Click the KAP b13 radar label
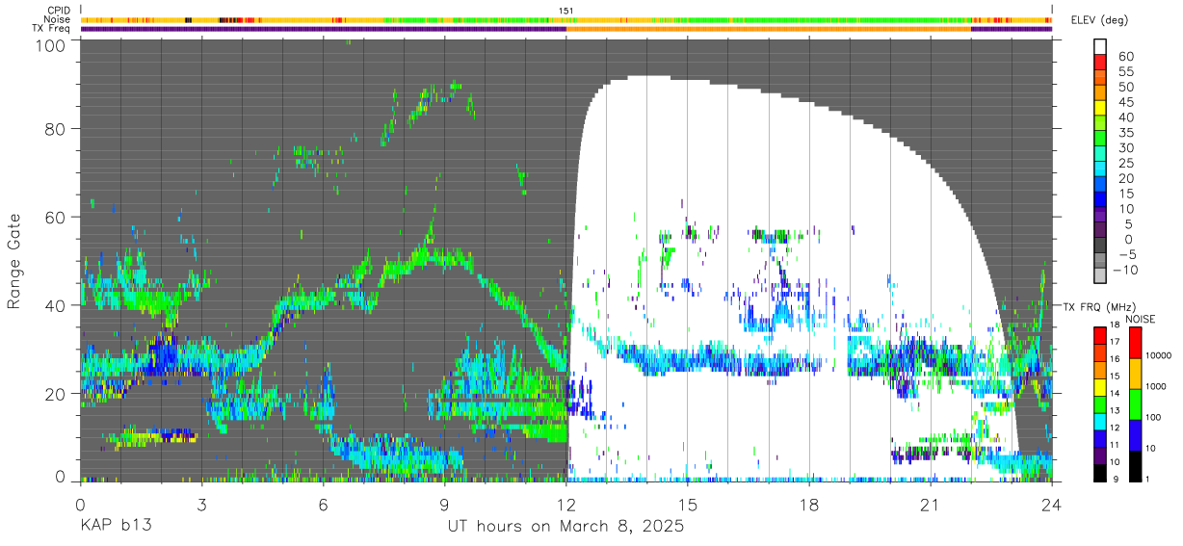1183x546 pixels. click(x=116, y=526)
